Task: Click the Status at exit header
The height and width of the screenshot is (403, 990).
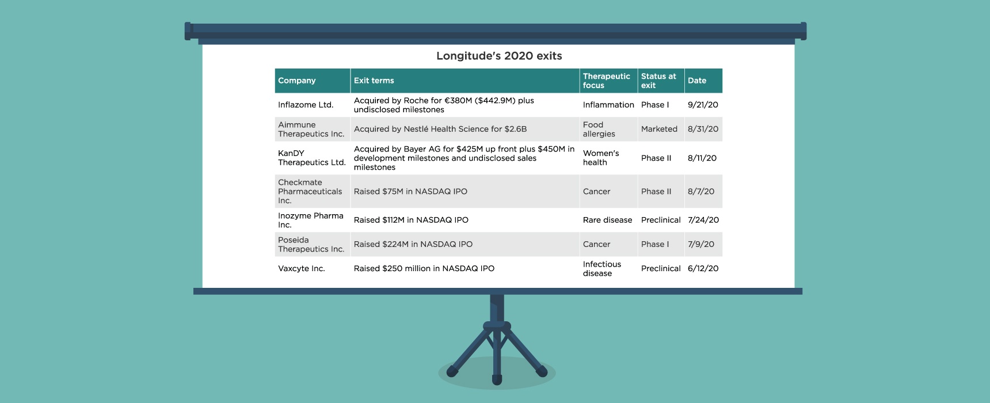Action: tap(658, 81)
